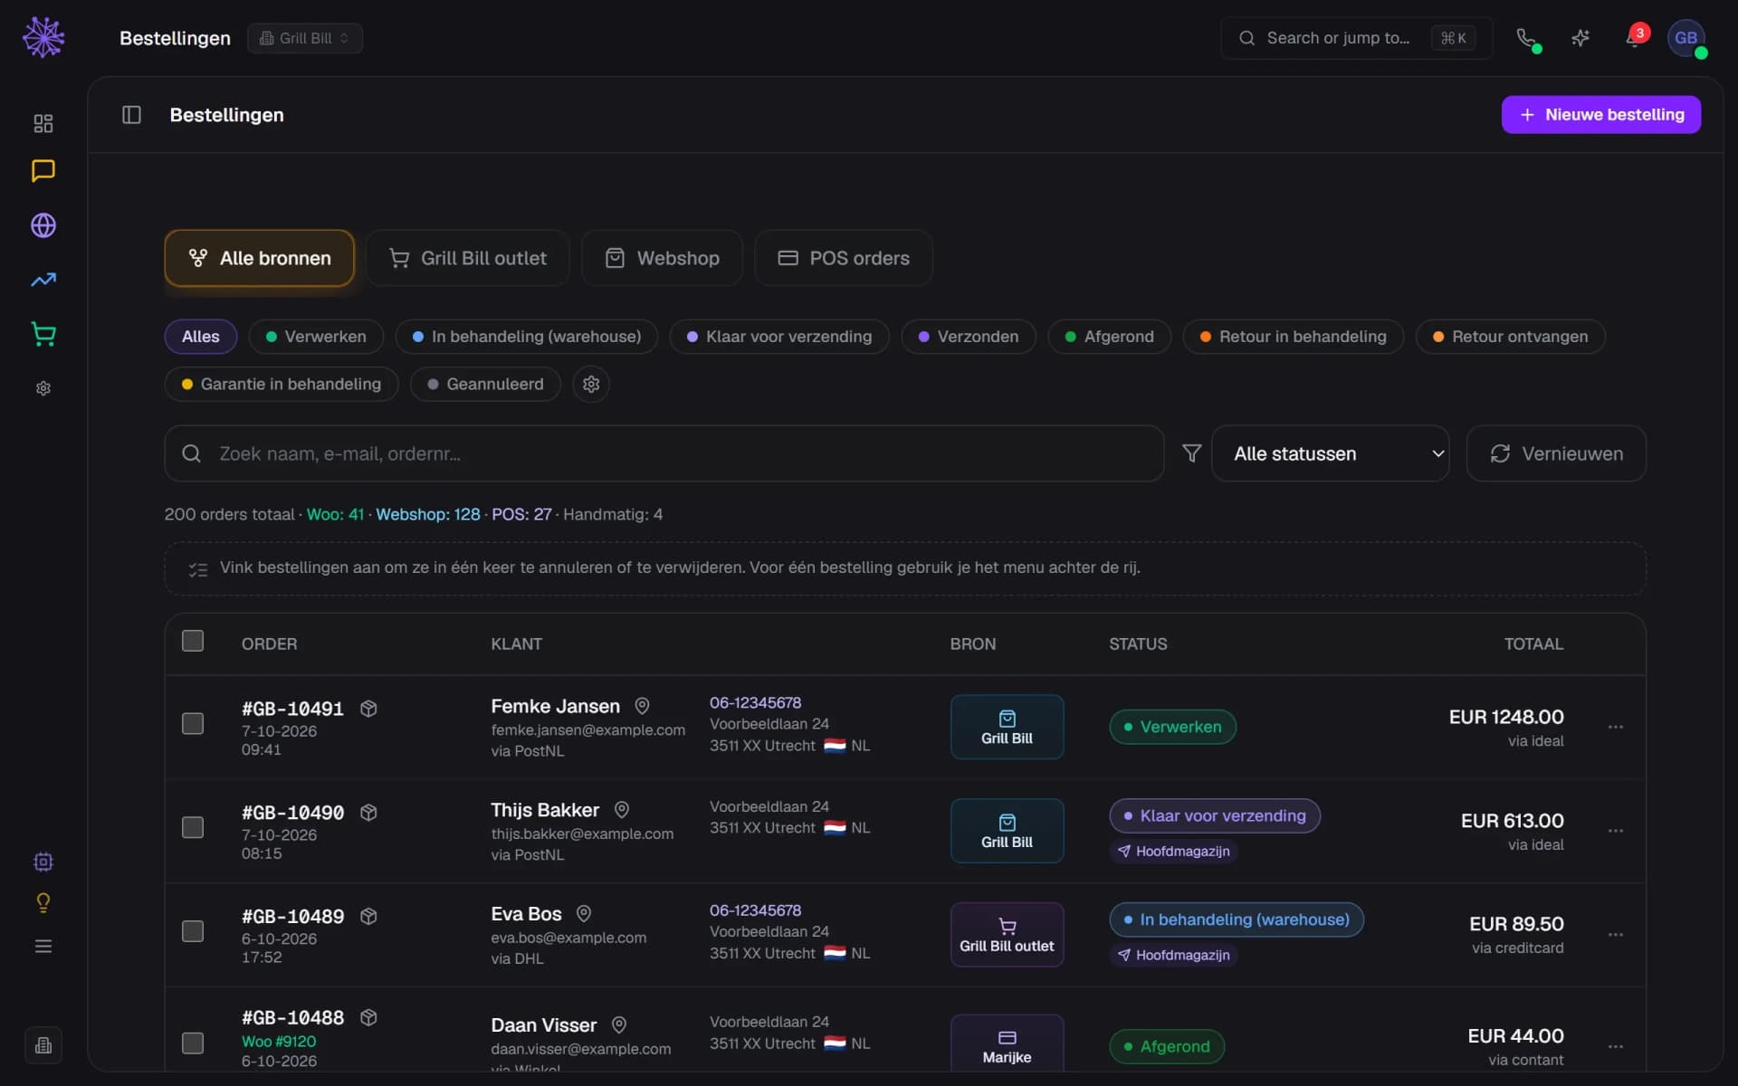Open the analytics trend sidebar icon
1738x1086 pixels.
(43, 280)
